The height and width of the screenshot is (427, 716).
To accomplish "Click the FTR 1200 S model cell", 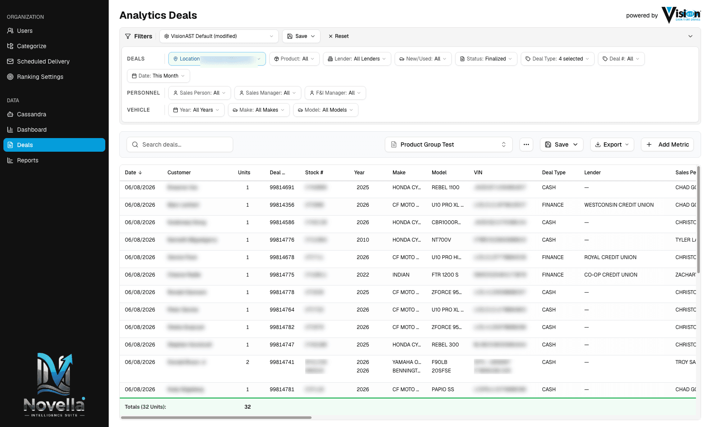I will coord(445,275).
